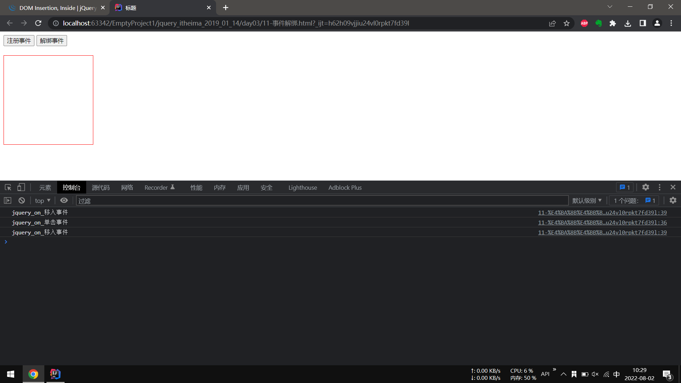Activate the inspect element picker
Image resolution: width=681 pixels, height=383 pixels.
(x=8, y=187)
